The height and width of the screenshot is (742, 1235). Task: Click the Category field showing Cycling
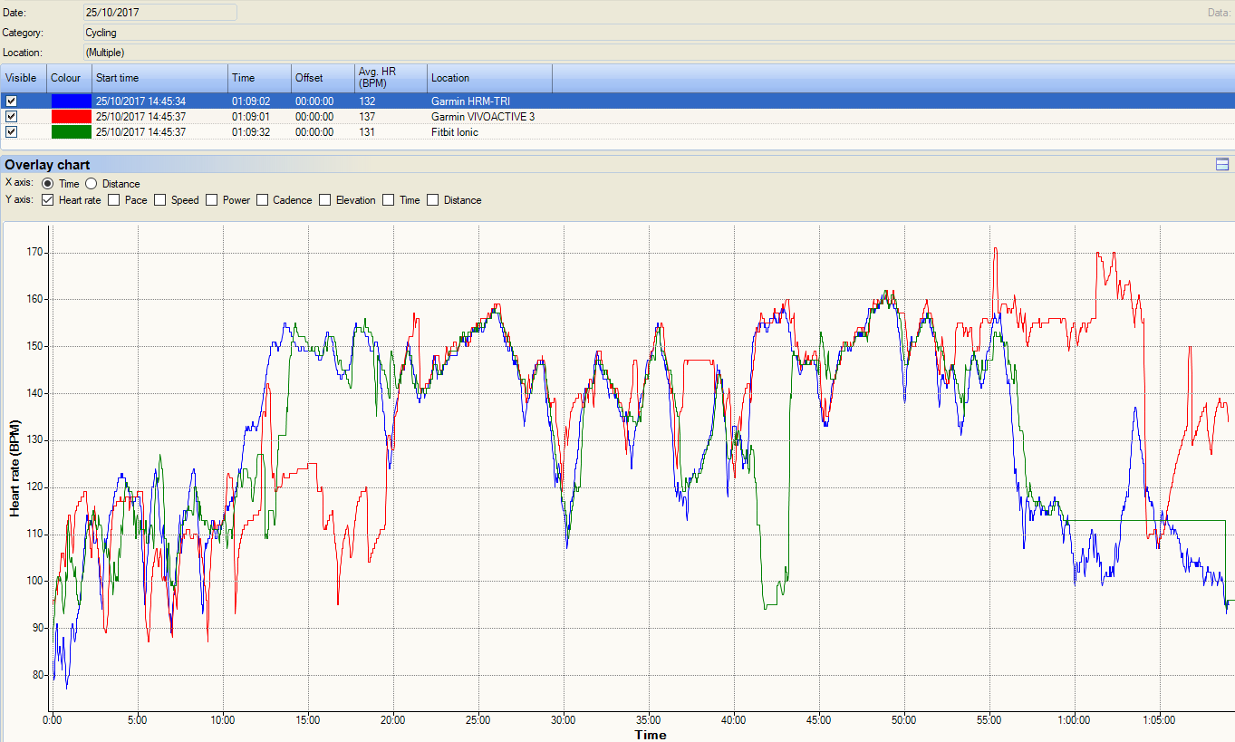point(659,33)
